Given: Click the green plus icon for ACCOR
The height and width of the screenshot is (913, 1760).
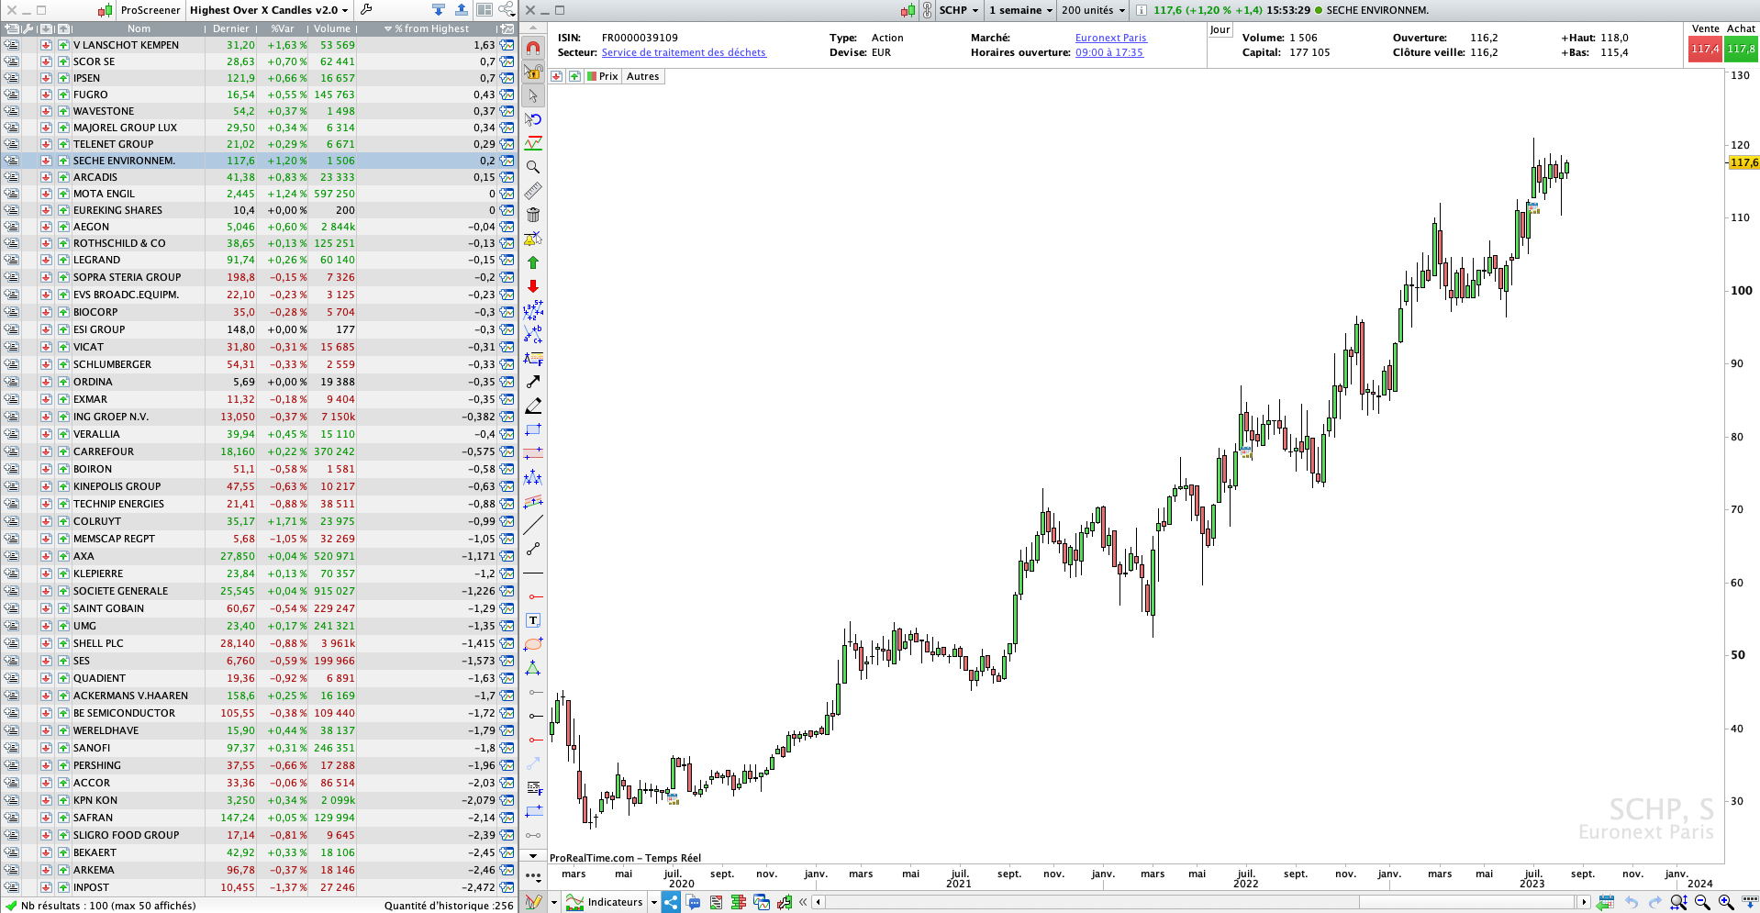Looking at the screenshot, I should [x=63, y=783].
